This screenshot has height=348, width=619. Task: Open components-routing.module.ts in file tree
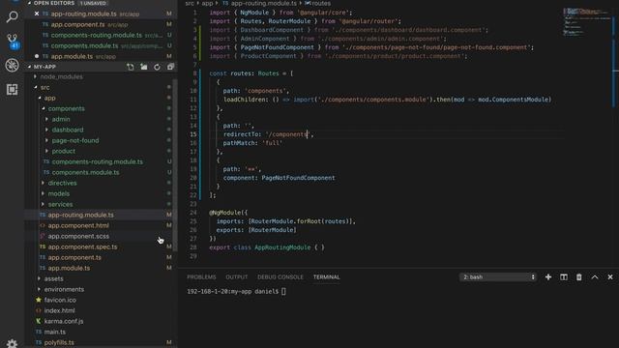pos(98,161)
